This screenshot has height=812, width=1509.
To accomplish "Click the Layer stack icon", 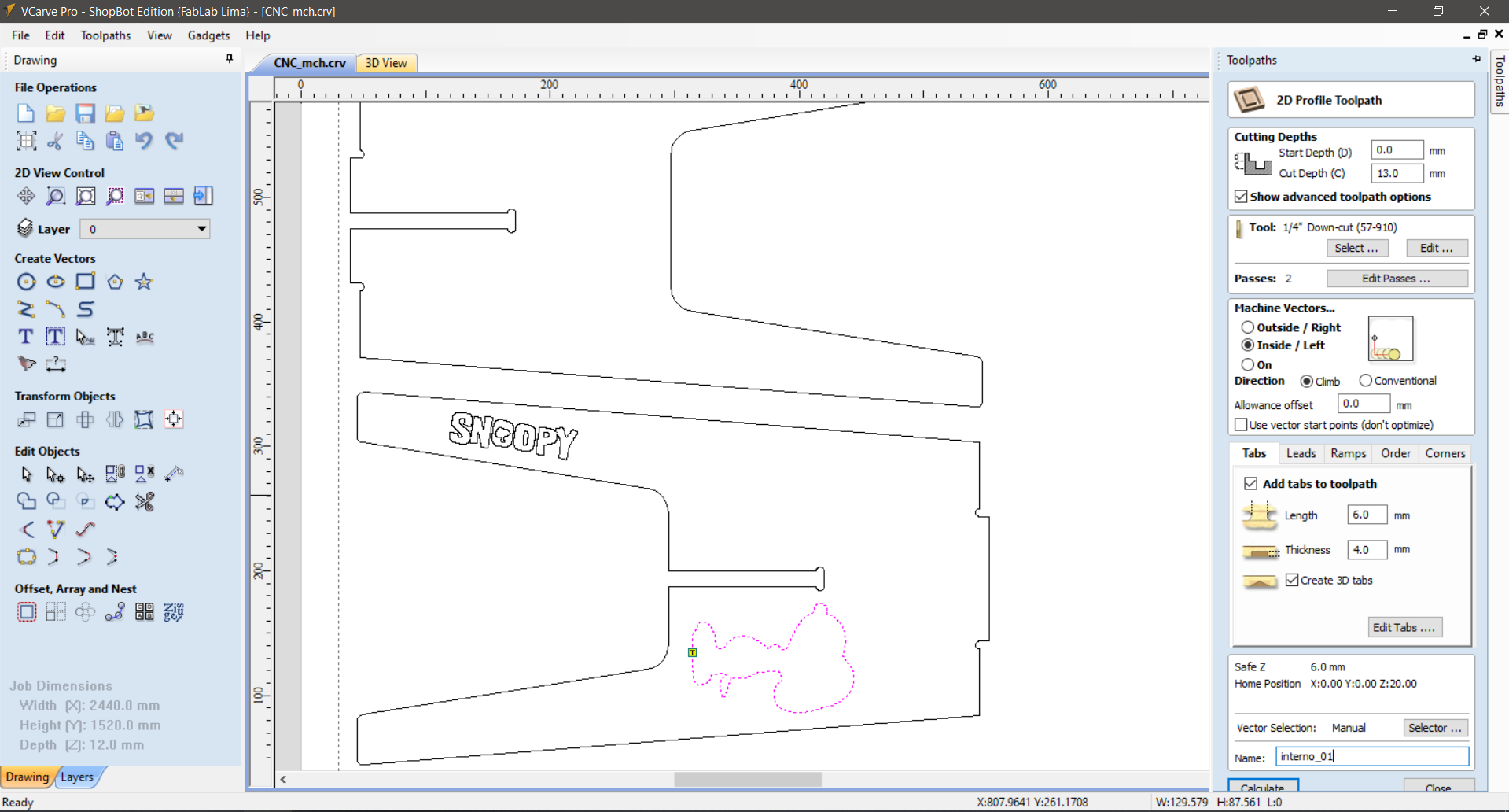I will [x=25, y=228].
